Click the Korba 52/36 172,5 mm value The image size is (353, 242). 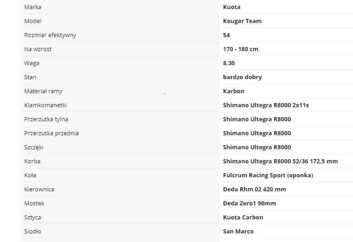tap(280, 161)
